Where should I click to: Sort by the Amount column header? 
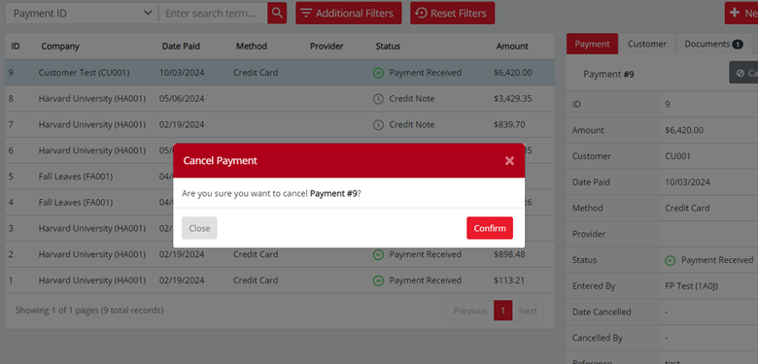click(x=512, y=47)
